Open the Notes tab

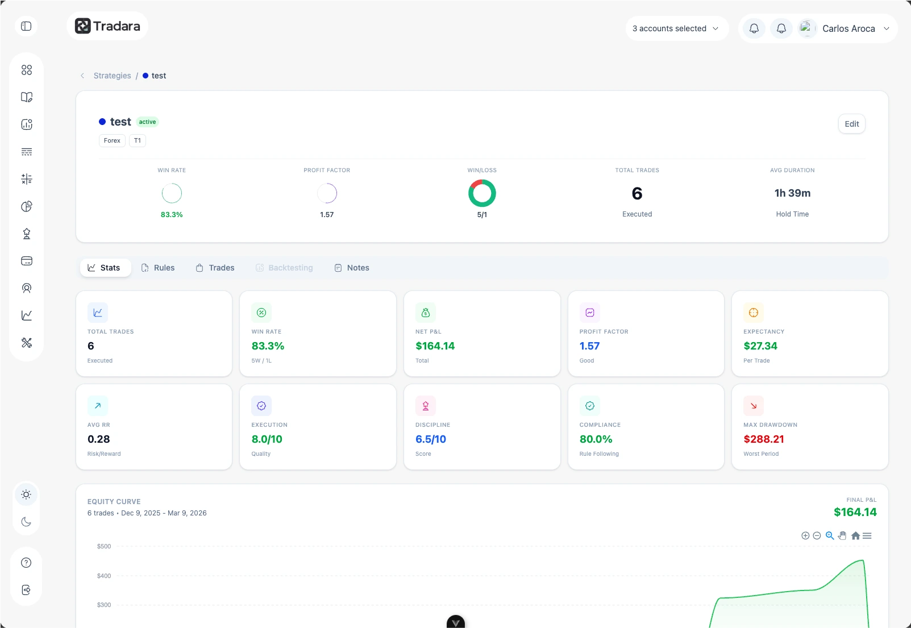[x=352, y=268]
